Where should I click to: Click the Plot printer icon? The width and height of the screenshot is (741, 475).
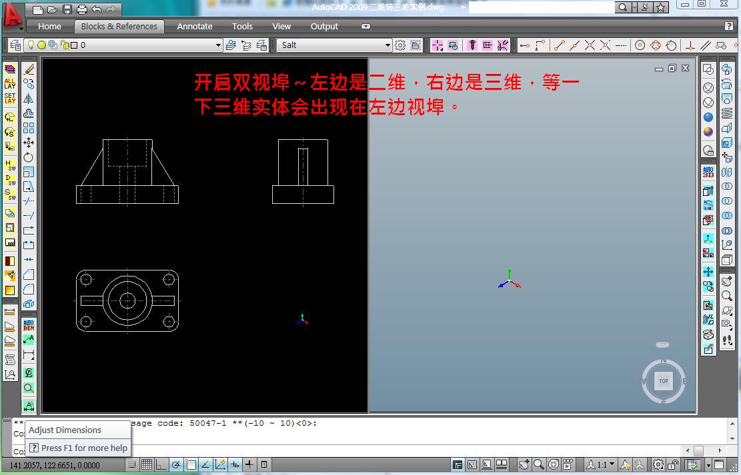pos(82,9)
